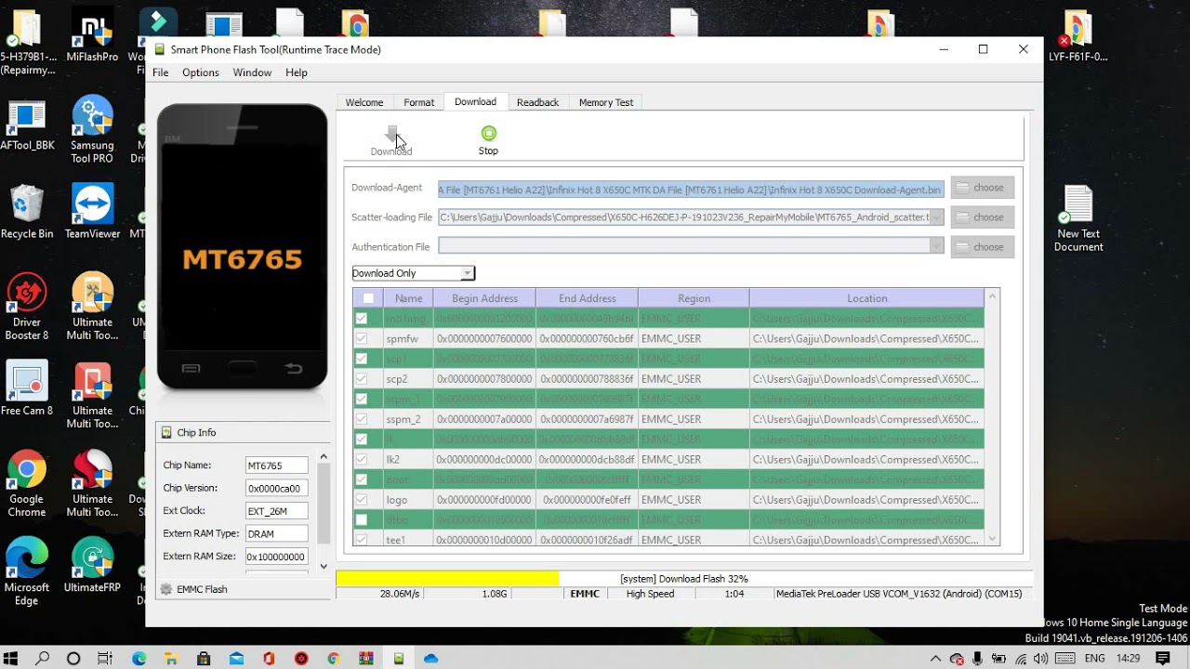Click choose button for Download-Agent

pos(982,188)
